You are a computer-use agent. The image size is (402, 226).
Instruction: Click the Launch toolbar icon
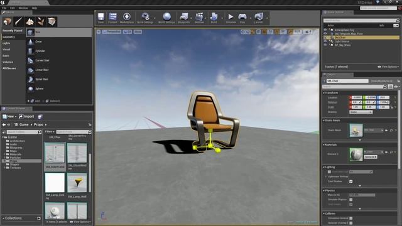coord(258,18)
